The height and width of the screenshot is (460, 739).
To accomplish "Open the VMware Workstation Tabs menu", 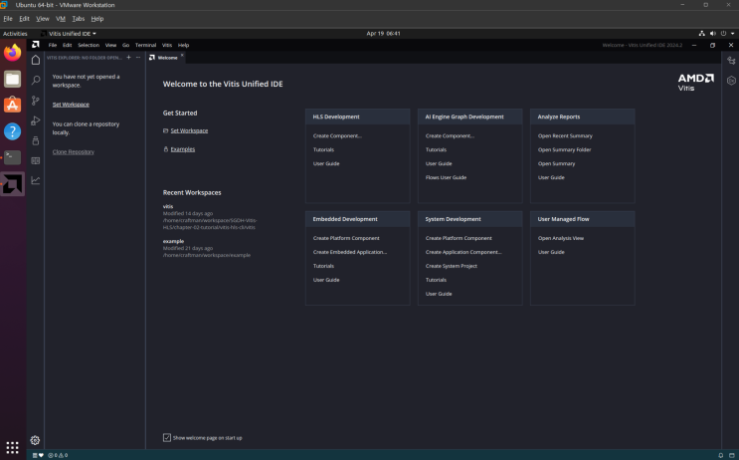I will (x=79, y=19).
